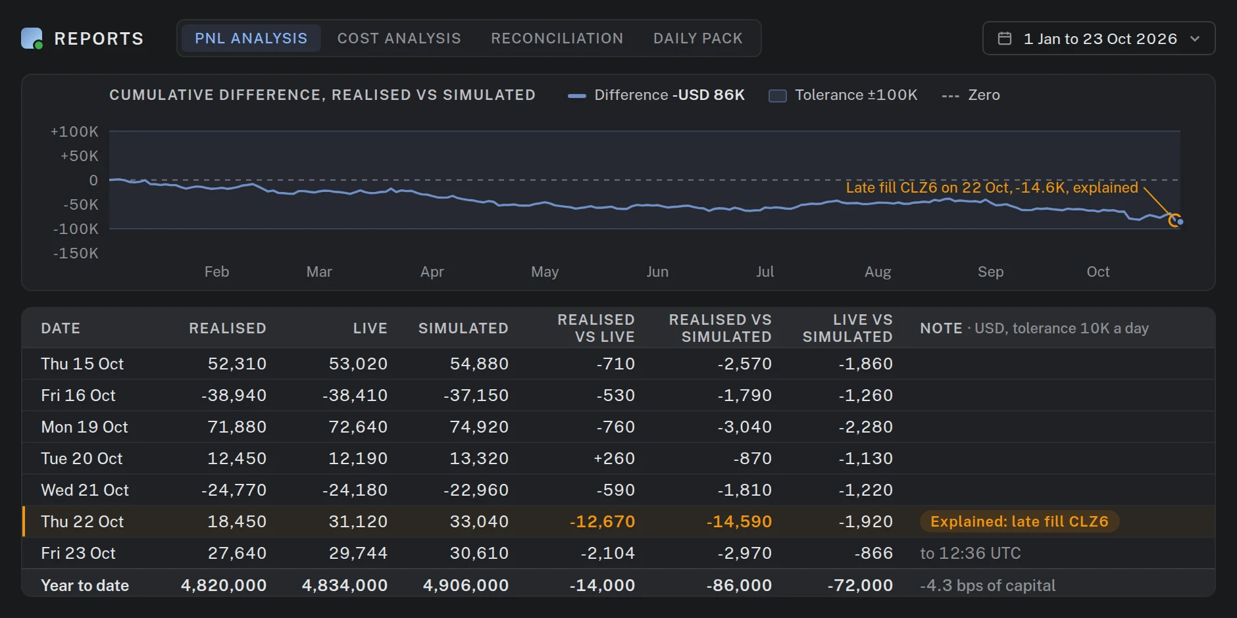Click live value 29,744 for Fri 23 Oct
This screenshot has height=618, width=1237.
point(358,553)
